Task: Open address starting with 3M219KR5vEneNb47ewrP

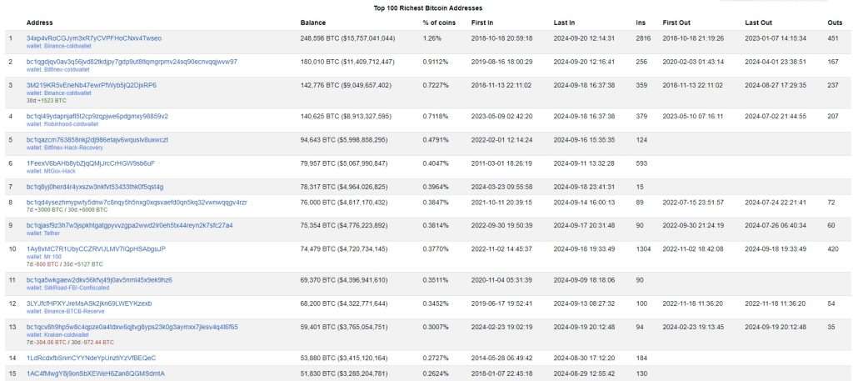Action: coord(91,85)
